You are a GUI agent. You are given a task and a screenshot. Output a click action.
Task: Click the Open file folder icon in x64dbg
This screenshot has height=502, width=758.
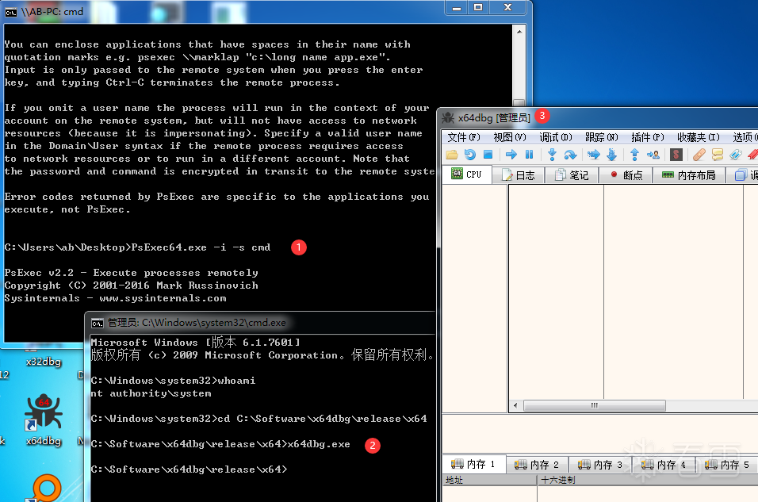click(x=452, y=155)
